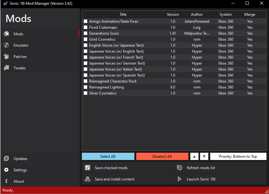The image size is (269, 194).
Task: Click the Patches box icon
Action: pos(6,56)
